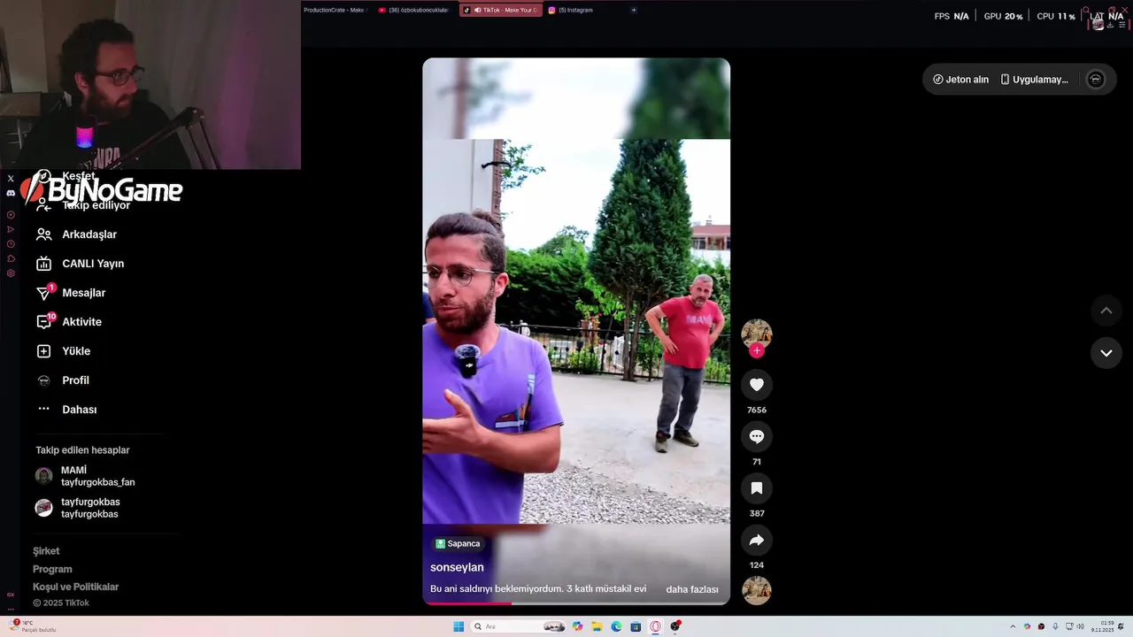Open Microsoft Edge from the taskbar
This screenshot has width=1133, height=637.
(617, 626)
